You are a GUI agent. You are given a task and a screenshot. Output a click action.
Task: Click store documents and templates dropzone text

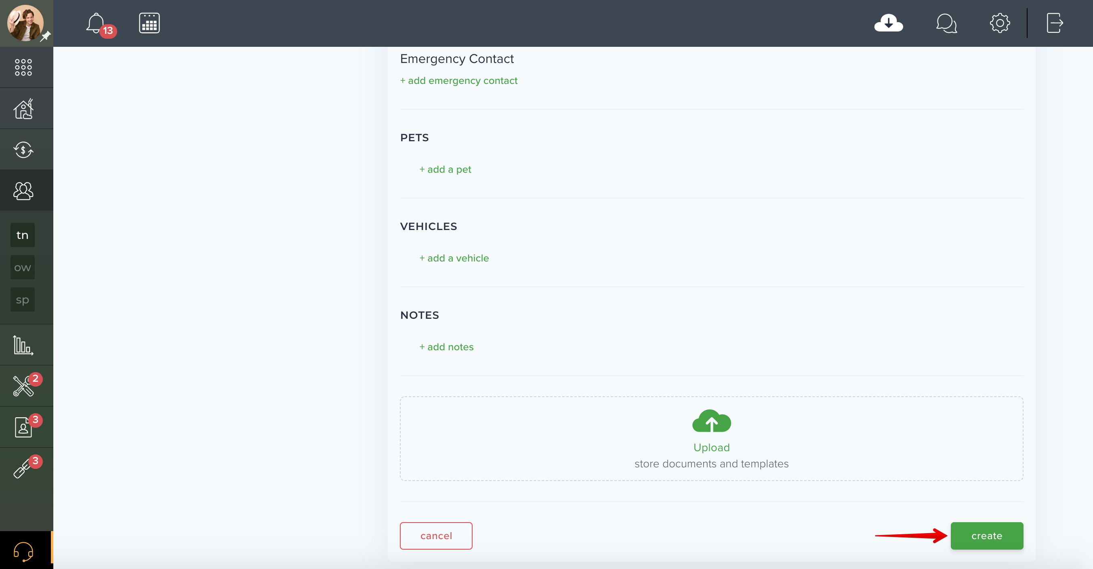[712, 464]
